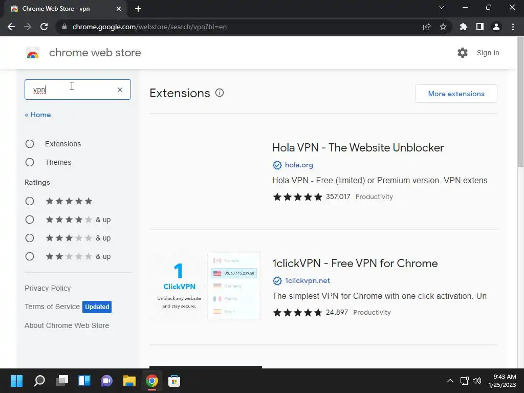Viewport: 524px width, 393px height.
Task: Filter by three stars & up
Action: 30,238
